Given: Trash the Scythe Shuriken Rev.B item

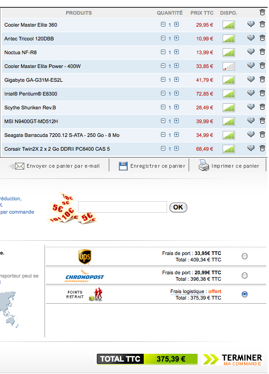Looking at the screenshot, I should 262,107.
